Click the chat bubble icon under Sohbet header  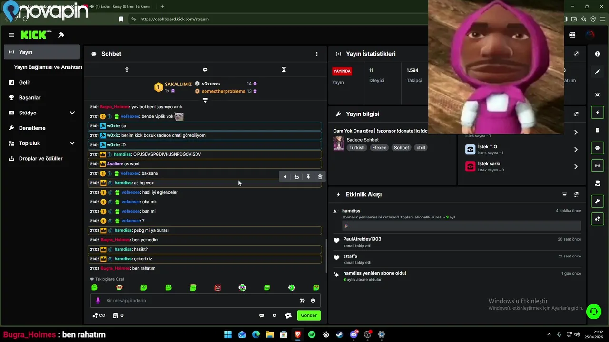tap(205, 69)
